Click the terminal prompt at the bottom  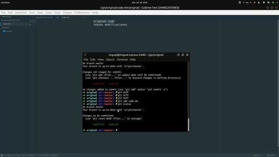[100, 130]
